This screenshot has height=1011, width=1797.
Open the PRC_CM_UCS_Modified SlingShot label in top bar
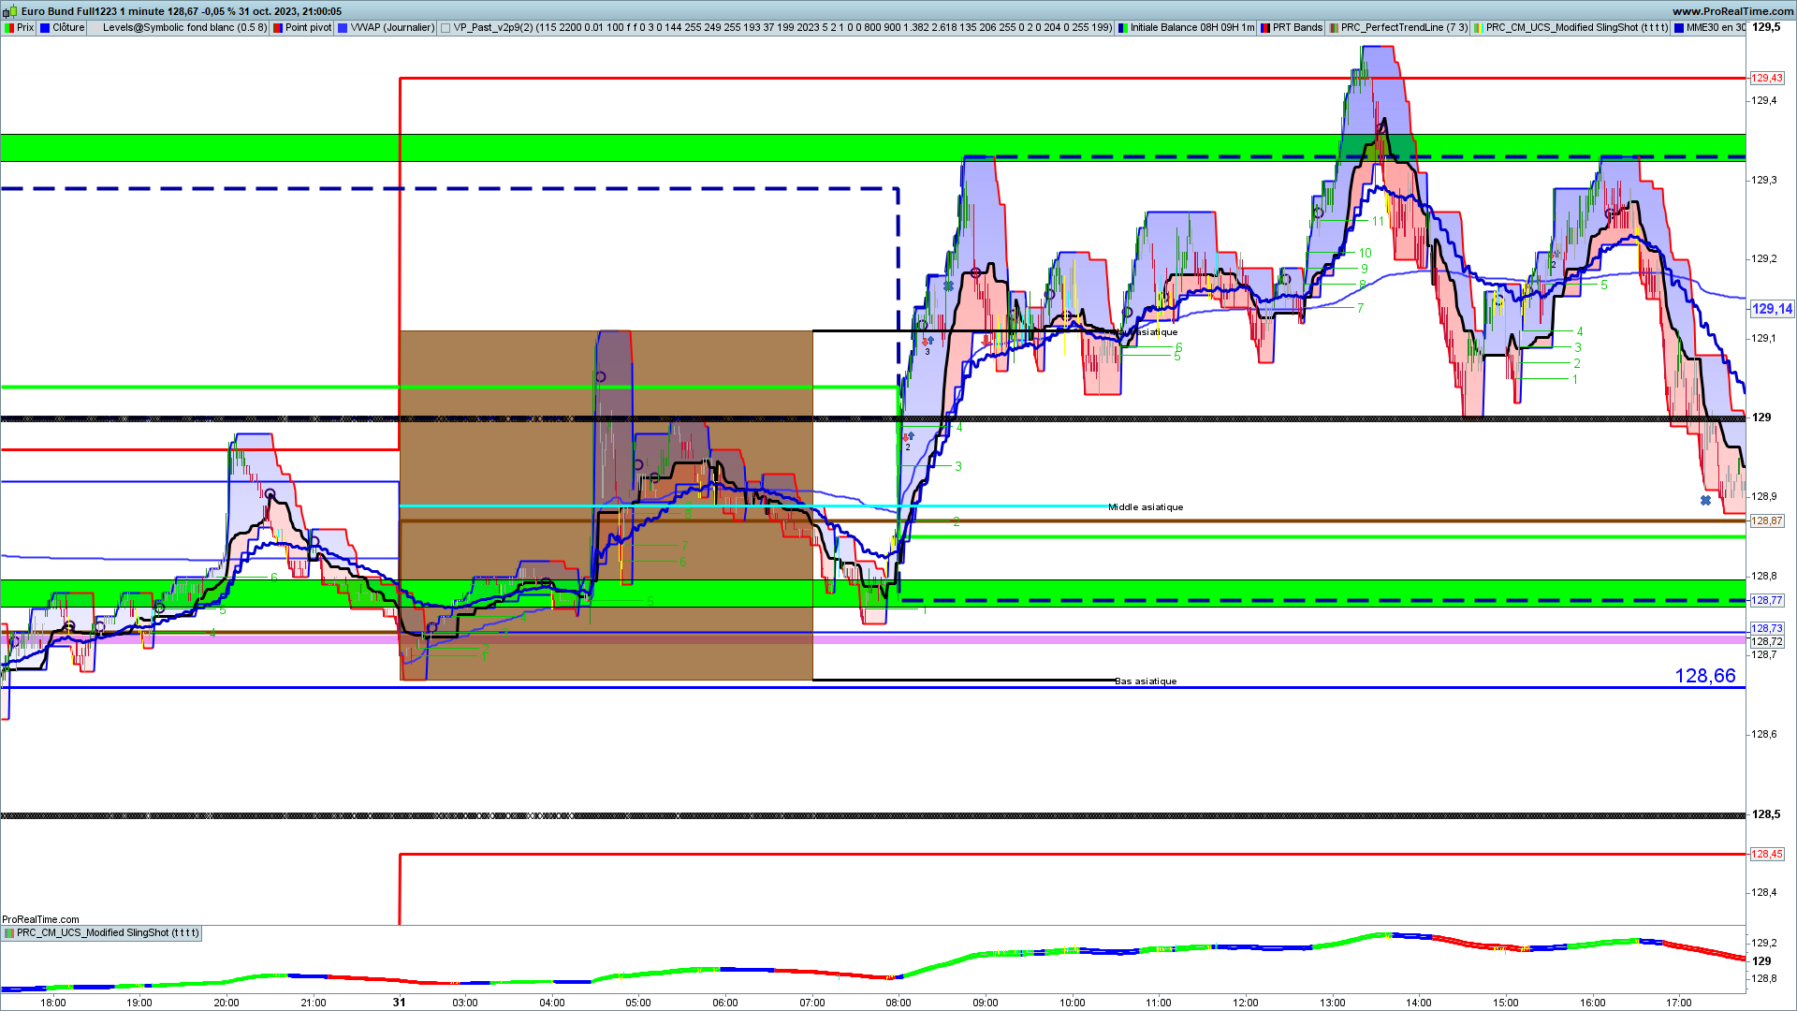coord(1576,28)
